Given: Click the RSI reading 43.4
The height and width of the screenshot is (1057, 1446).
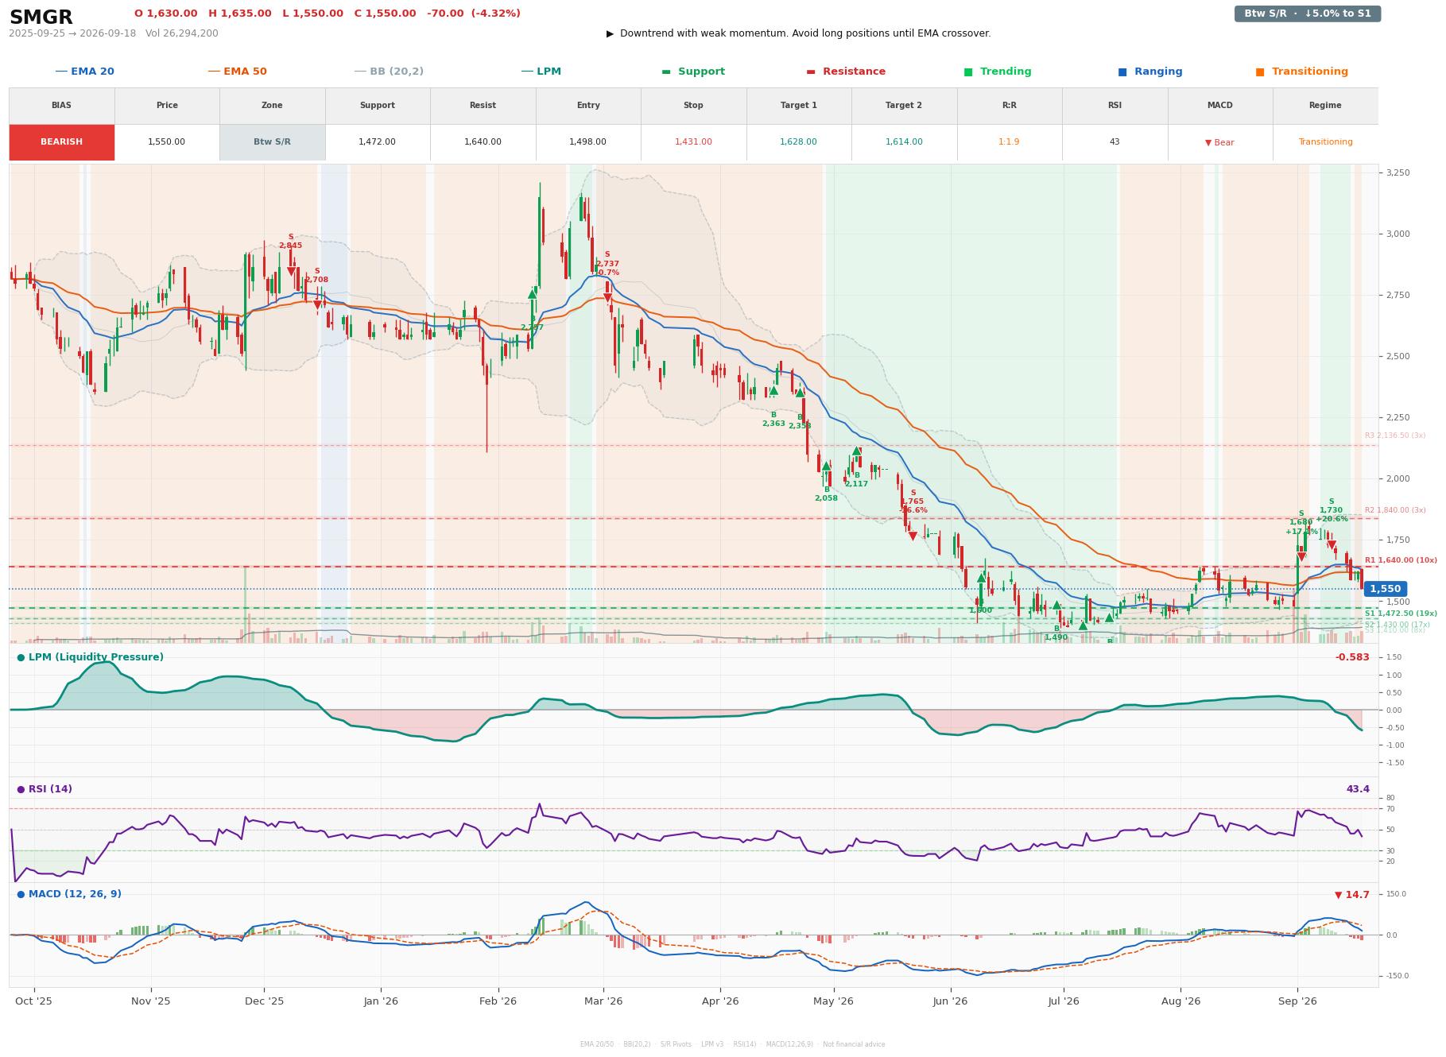Looking at the screenshot, I should pyautogui.click(x=1358, y=789).
